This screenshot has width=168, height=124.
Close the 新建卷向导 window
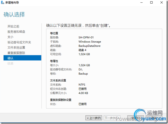[x=161, y=2]
